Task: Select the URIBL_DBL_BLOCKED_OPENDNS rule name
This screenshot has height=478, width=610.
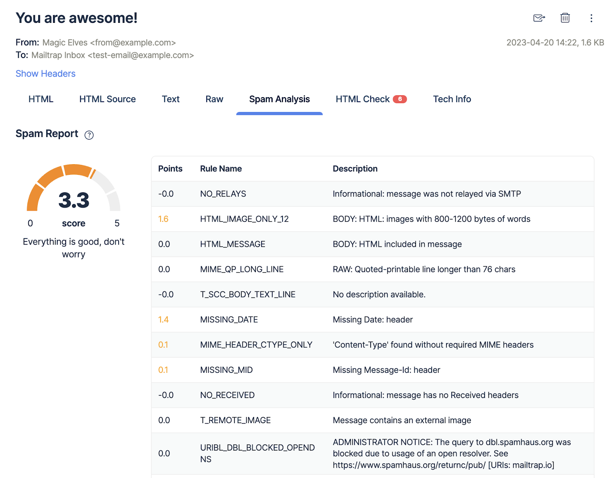Action: coord(257,453)
